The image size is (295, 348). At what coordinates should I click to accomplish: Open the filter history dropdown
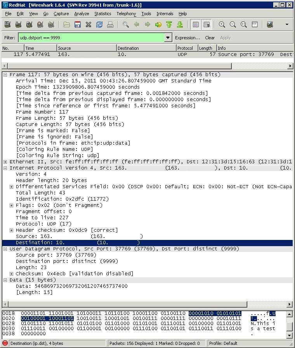point(168,38)
